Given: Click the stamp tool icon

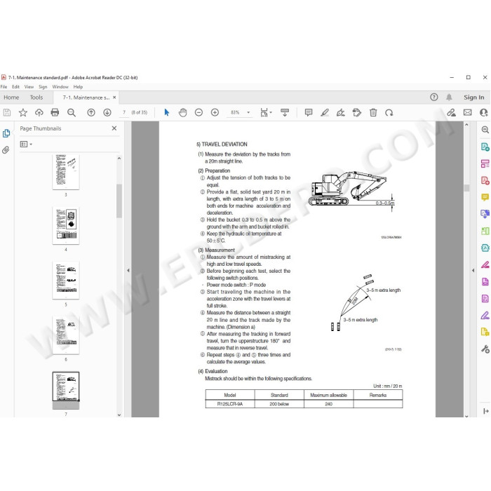Looking at the screenshot, I should pyautogui.click(x=356, y=112).
